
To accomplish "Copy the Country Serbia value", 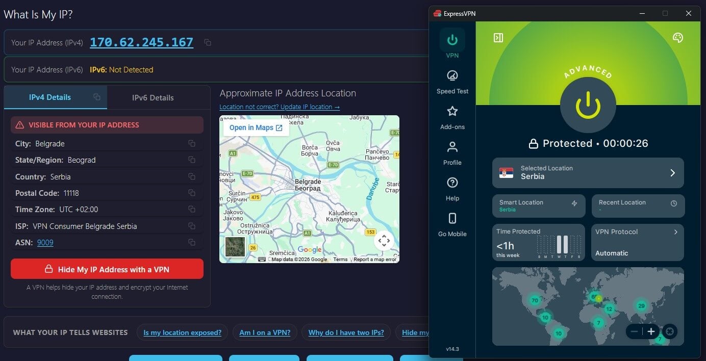I will pos(192,176).
